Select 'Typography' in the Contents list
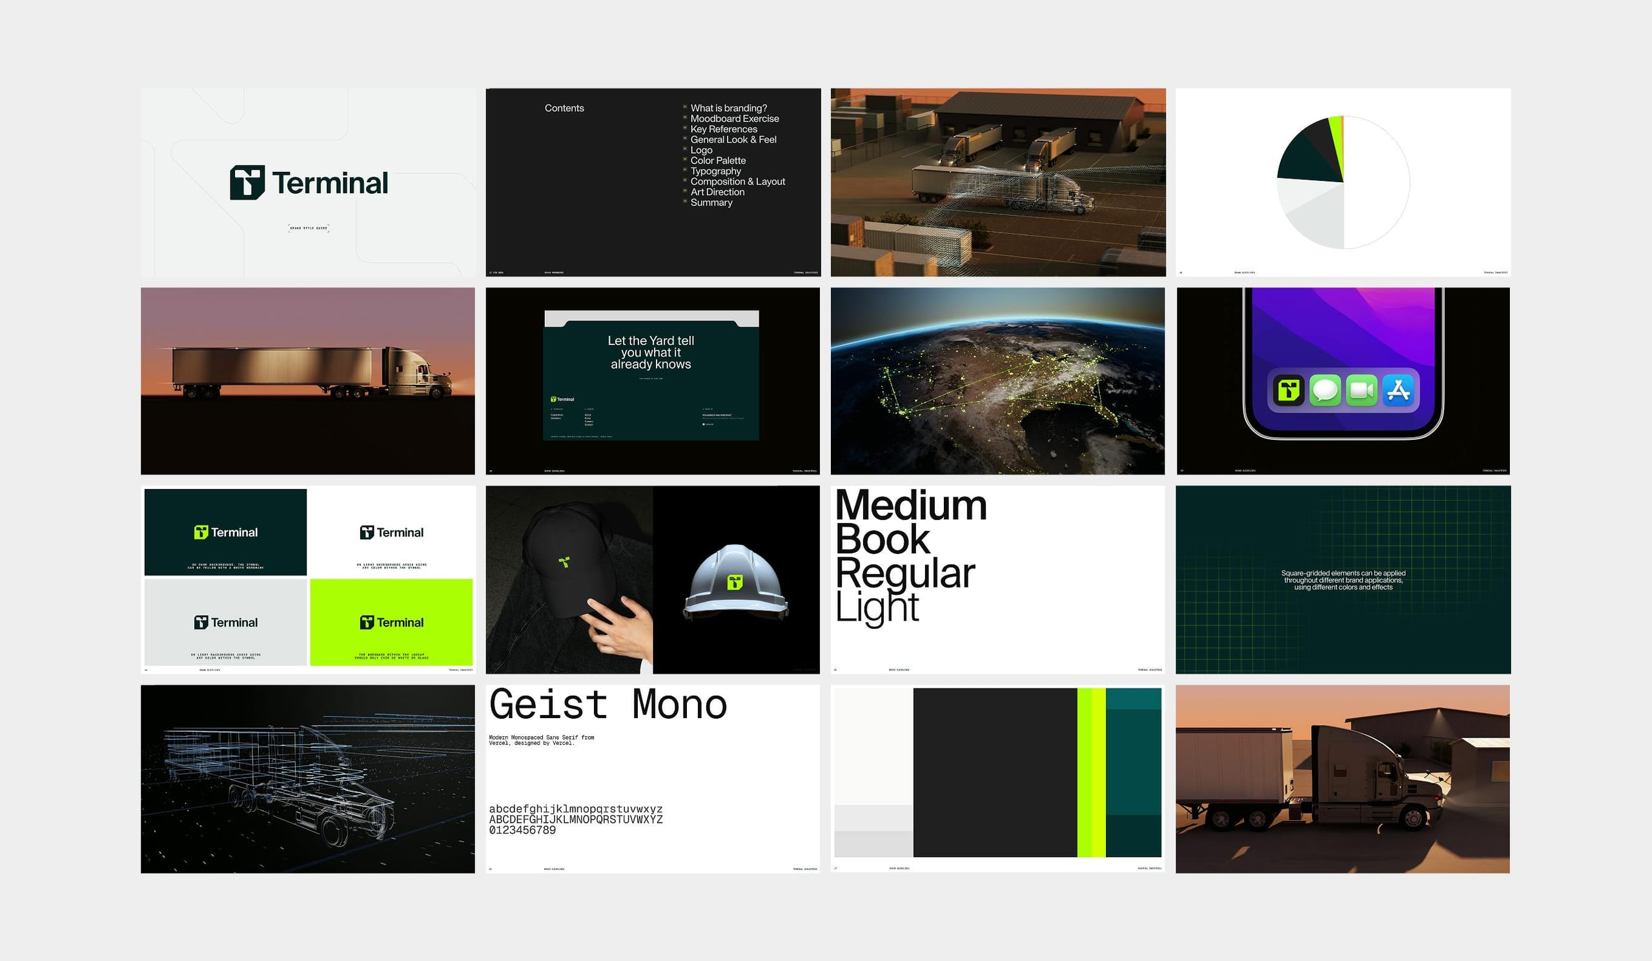Viewport: 1652px width, 961px height. [715, 171]
